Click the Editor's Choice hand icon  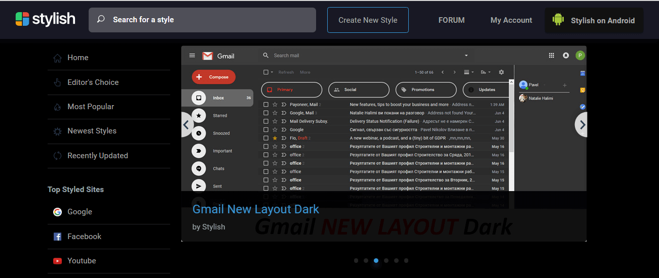click(57, 82)
